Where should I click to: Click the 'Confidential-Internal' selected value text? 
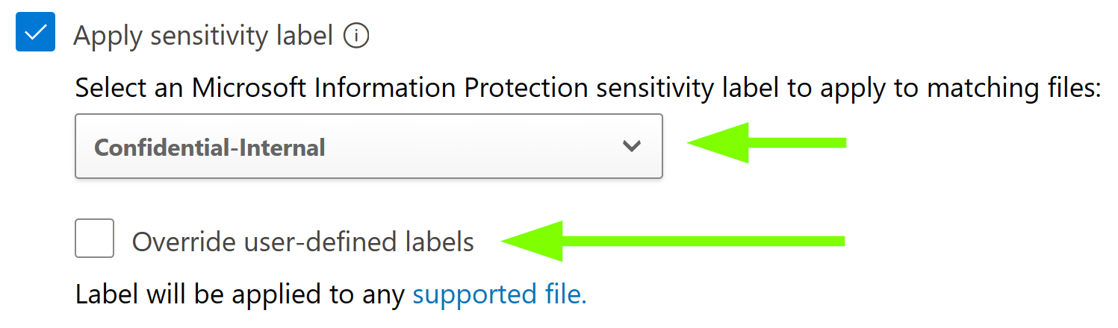coord(210,148)
